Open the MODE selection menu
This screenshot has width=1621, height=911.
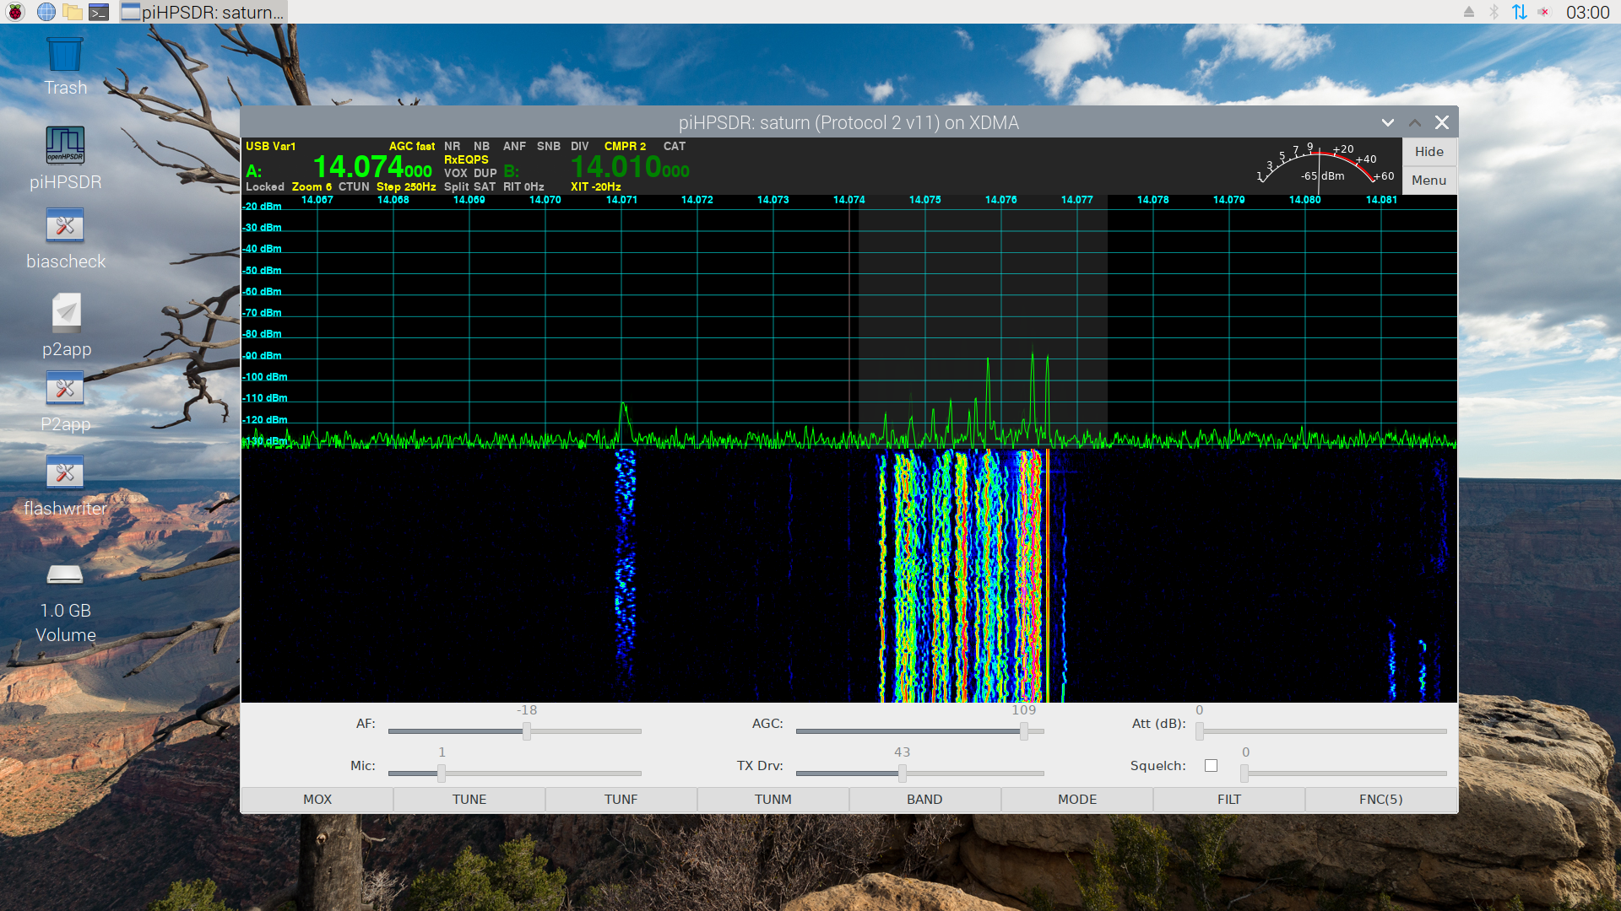coord(1077,800)
